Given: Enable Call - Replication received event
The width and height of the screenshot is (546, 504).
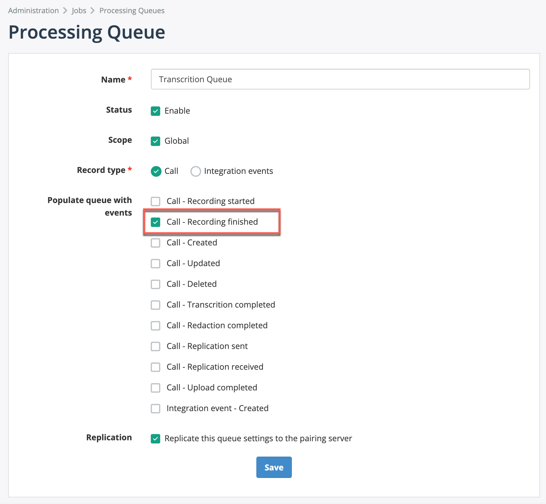Looking at the screenshot, I should [x=156, y=367].
